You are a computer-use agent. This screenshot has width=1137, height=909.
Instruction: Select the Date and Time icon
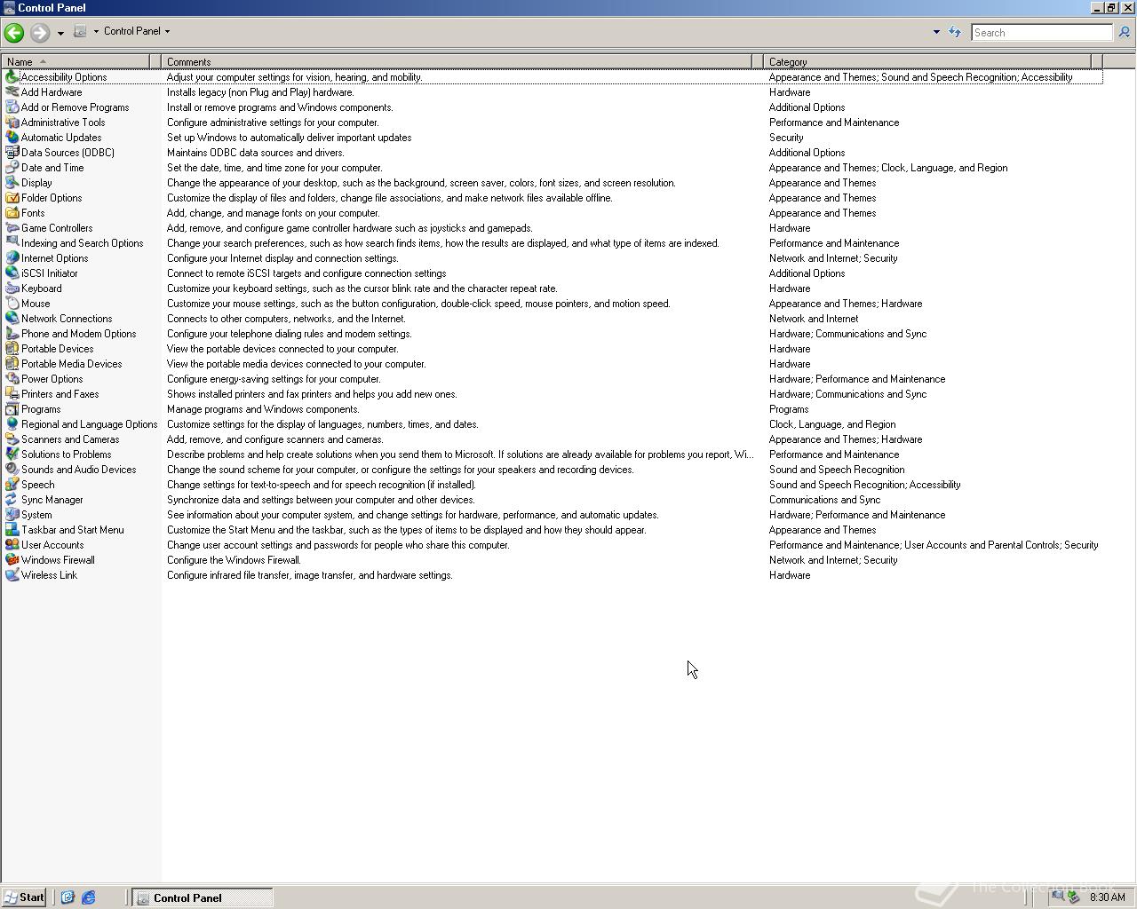click(x=12, y=168)
